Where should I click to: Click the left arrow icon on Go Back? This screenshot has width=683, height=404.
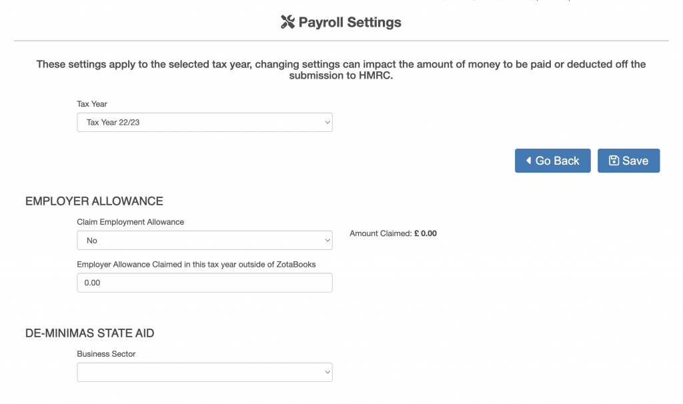pyautogui.click(x=528, y=161)
